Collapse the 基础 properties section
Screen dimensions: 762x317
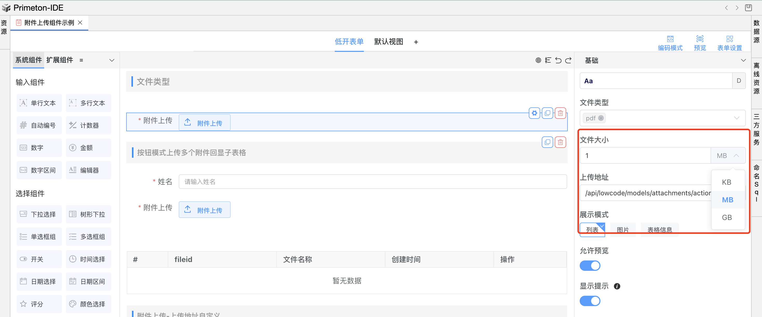click(743, 60)
